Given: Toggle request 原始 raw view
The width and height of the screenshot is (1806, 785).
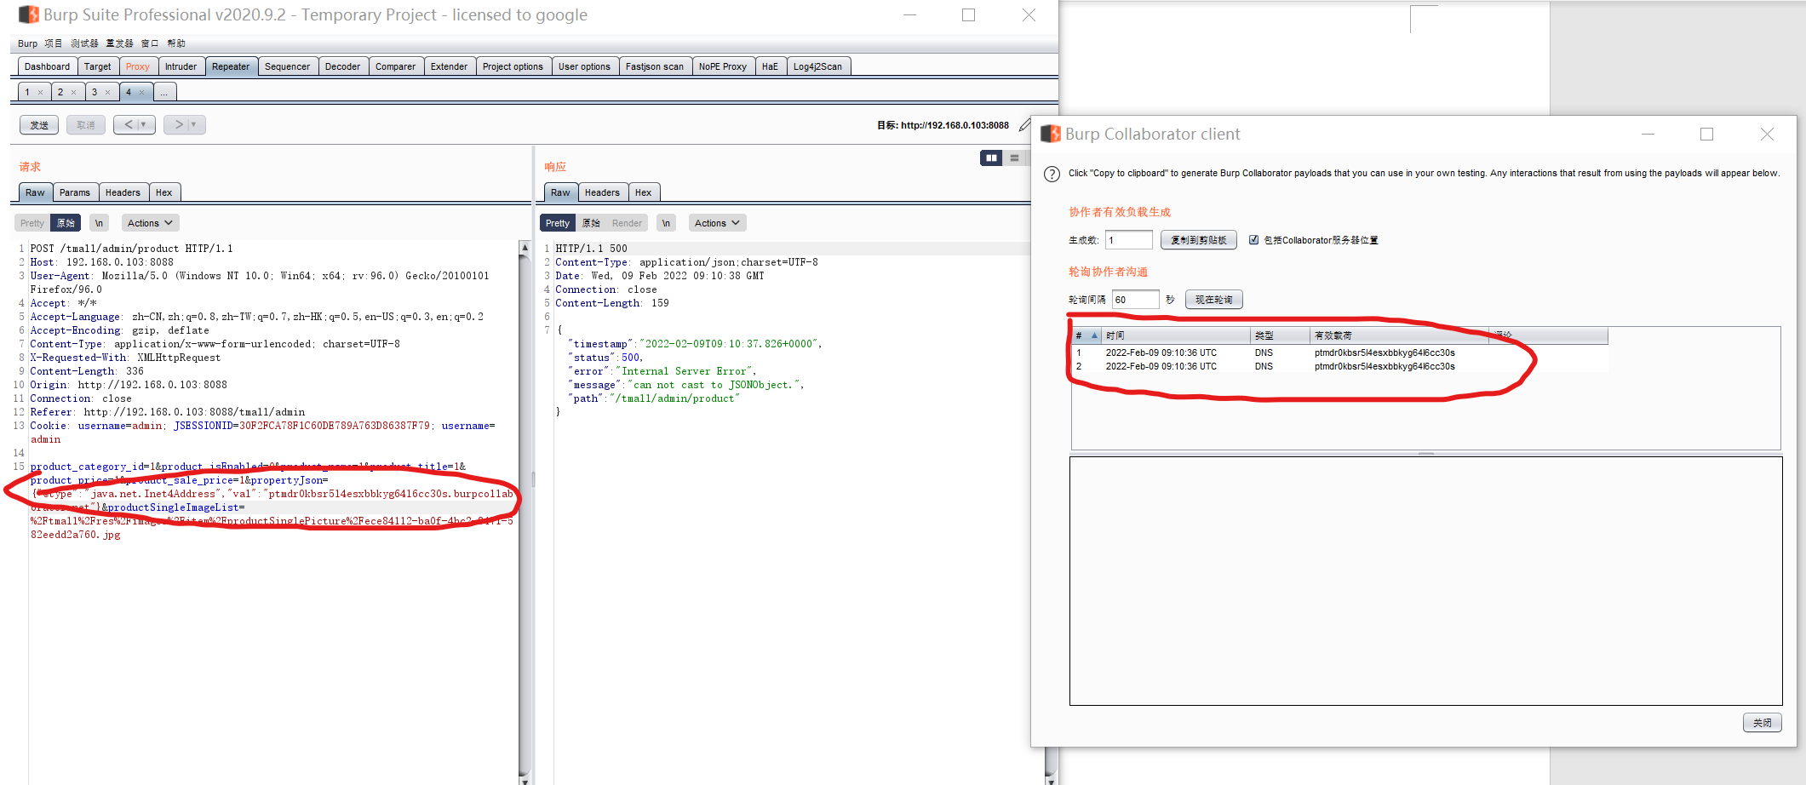Looking at the screenshot, I should pos(66,223).
